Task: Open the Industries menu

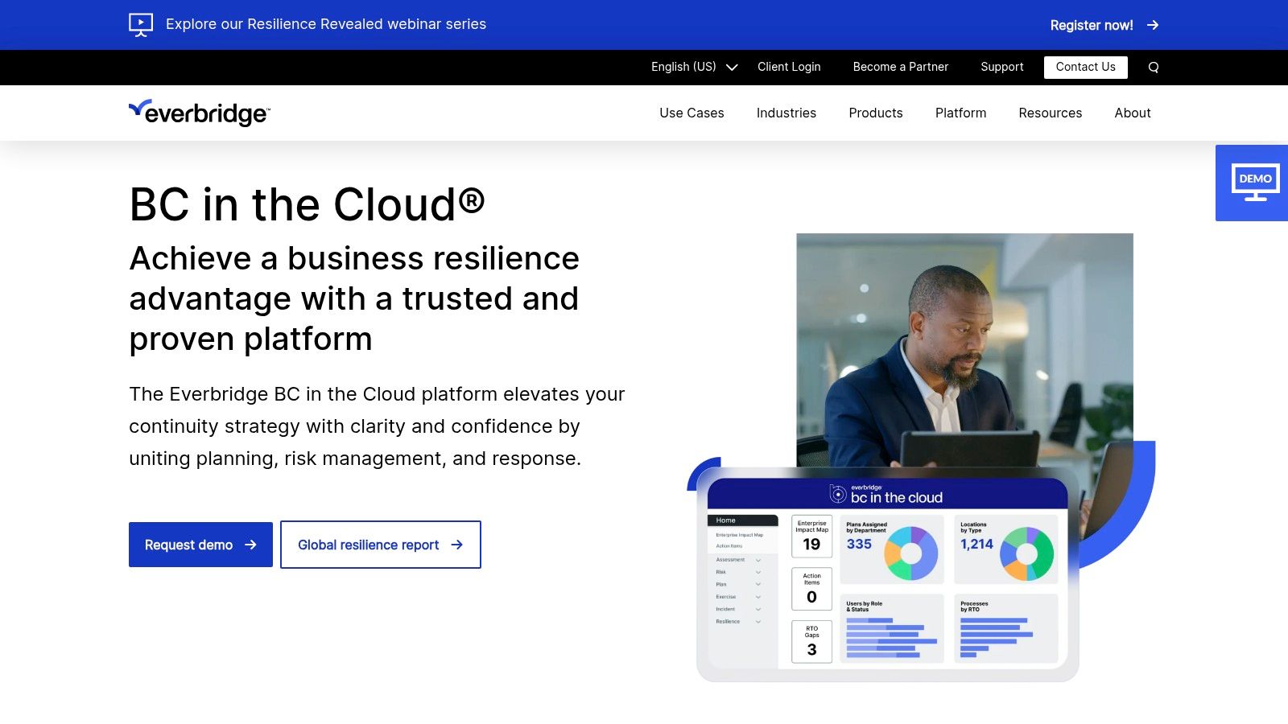Action: [x=786, y=113]
